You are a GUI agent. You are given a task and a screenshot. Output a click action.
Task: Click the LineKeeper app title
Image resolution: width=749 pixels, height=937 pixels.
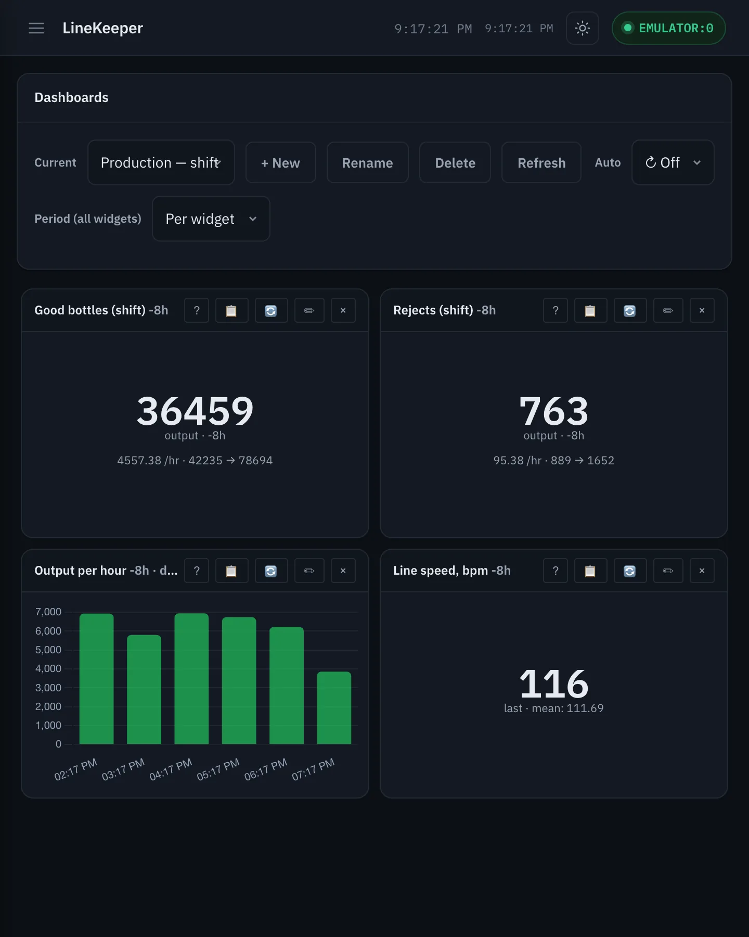(102, 28)
